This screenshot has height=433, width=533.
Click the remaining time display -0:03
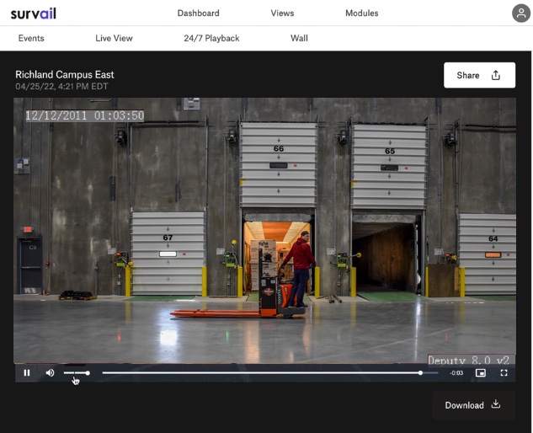pyautogui.click(x=456, y=372)
